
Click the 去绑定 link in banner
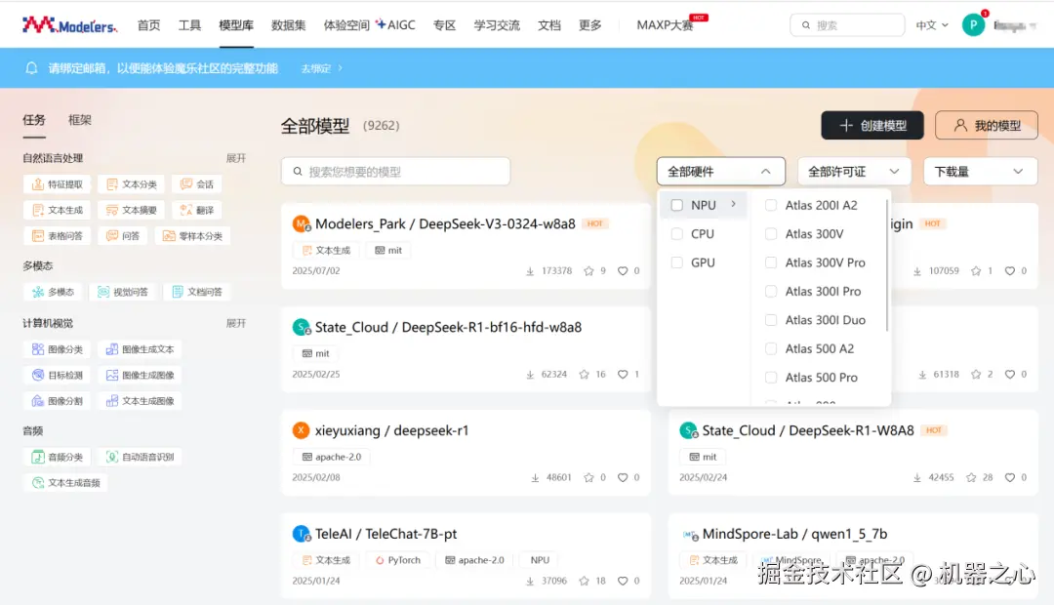pos(321,68)
